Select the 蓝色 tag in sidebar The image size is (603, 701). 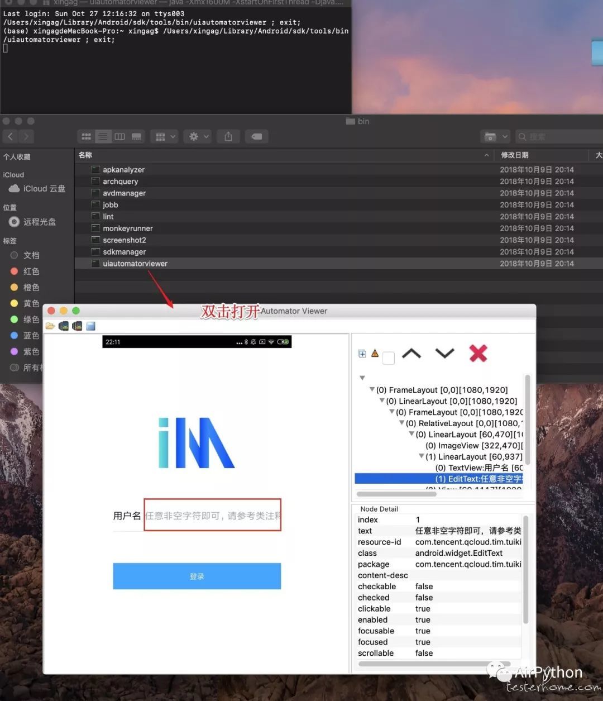pyautogui.click(x=25, y=336)
